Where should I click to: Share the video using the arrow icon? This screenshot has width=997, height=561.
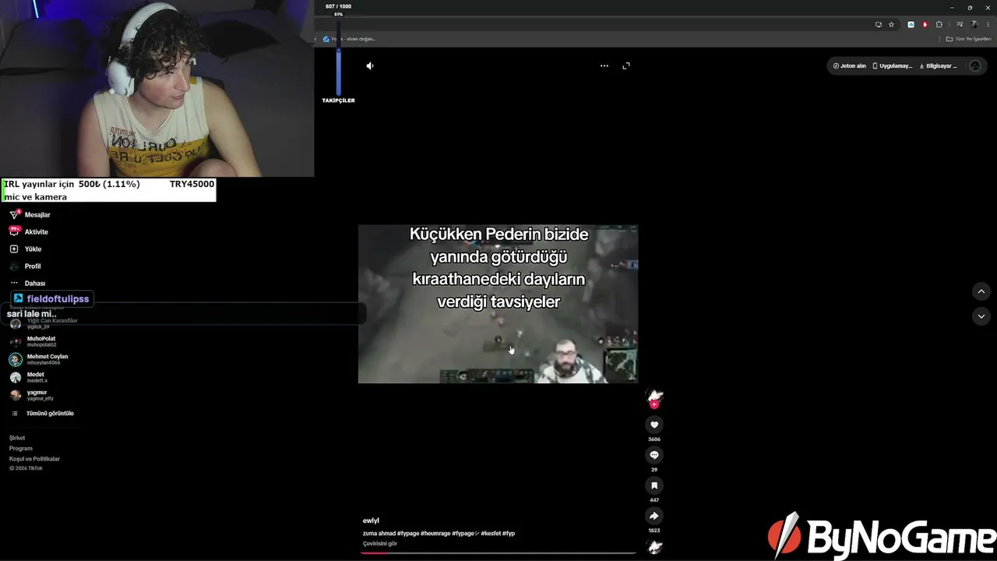(x=654, y=516)
